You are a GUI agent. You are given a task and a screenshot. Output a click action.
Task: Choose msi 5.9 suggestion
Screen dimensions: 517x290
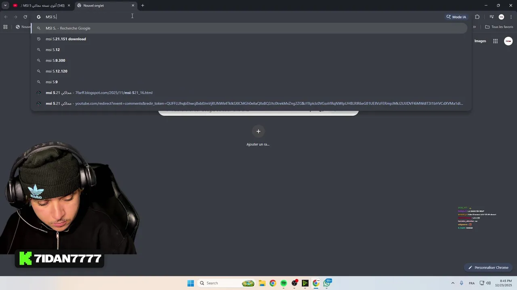249,82
